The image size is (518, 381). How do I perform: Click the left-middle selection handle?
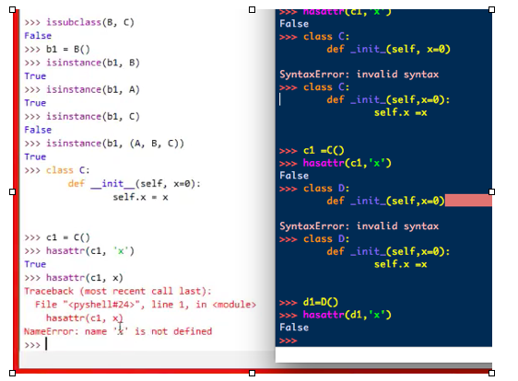coord(13,191)
